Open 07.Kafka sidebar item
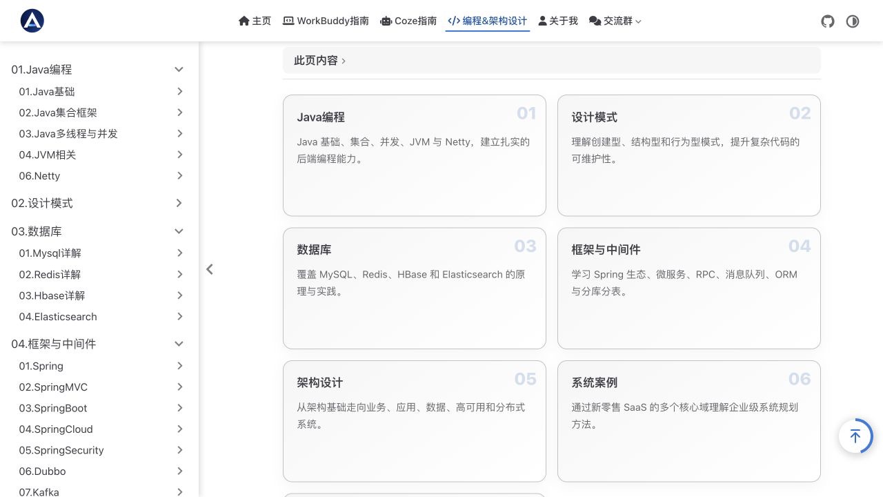The height and width of the screenshot is (497, 883). point(39,492)
